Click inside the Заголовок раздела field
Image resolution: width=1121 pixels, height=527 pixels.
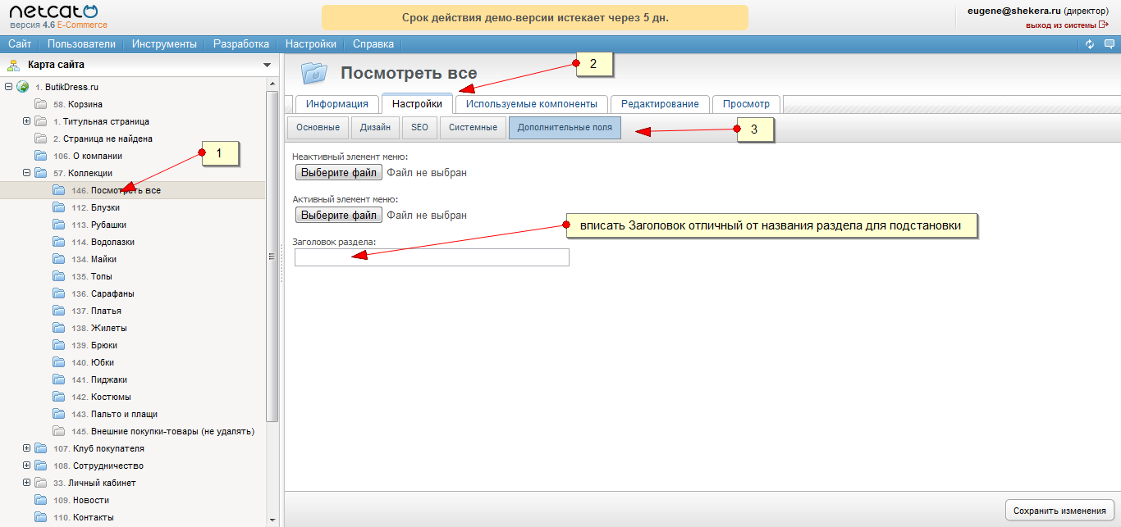pyautogui.click(x=432, y=257)
